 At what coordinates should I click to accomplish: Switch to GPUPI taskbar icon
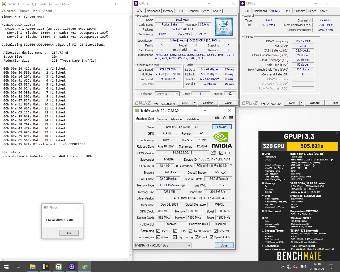point(58,267)
